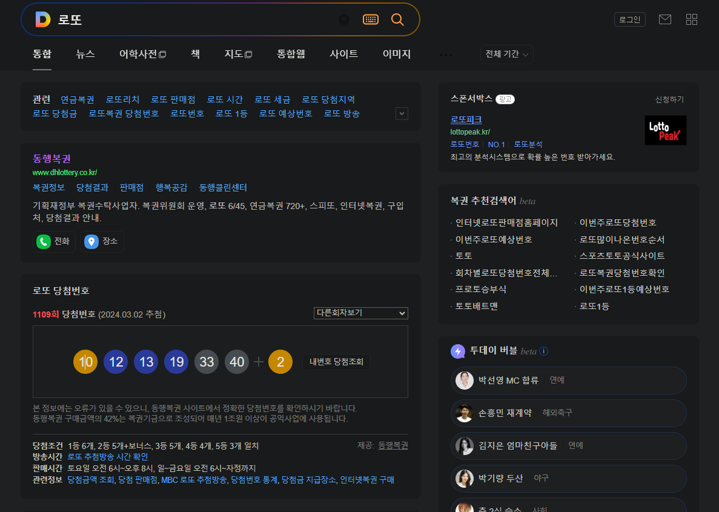Click the yellow ball number 10
This screenshot has height=512, width=719.
85,362
